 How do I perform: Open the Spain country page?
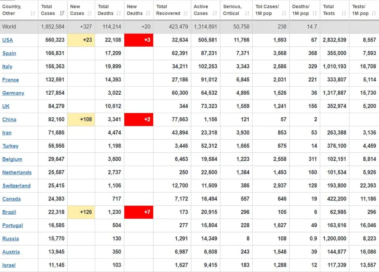(x=9, y=53)
